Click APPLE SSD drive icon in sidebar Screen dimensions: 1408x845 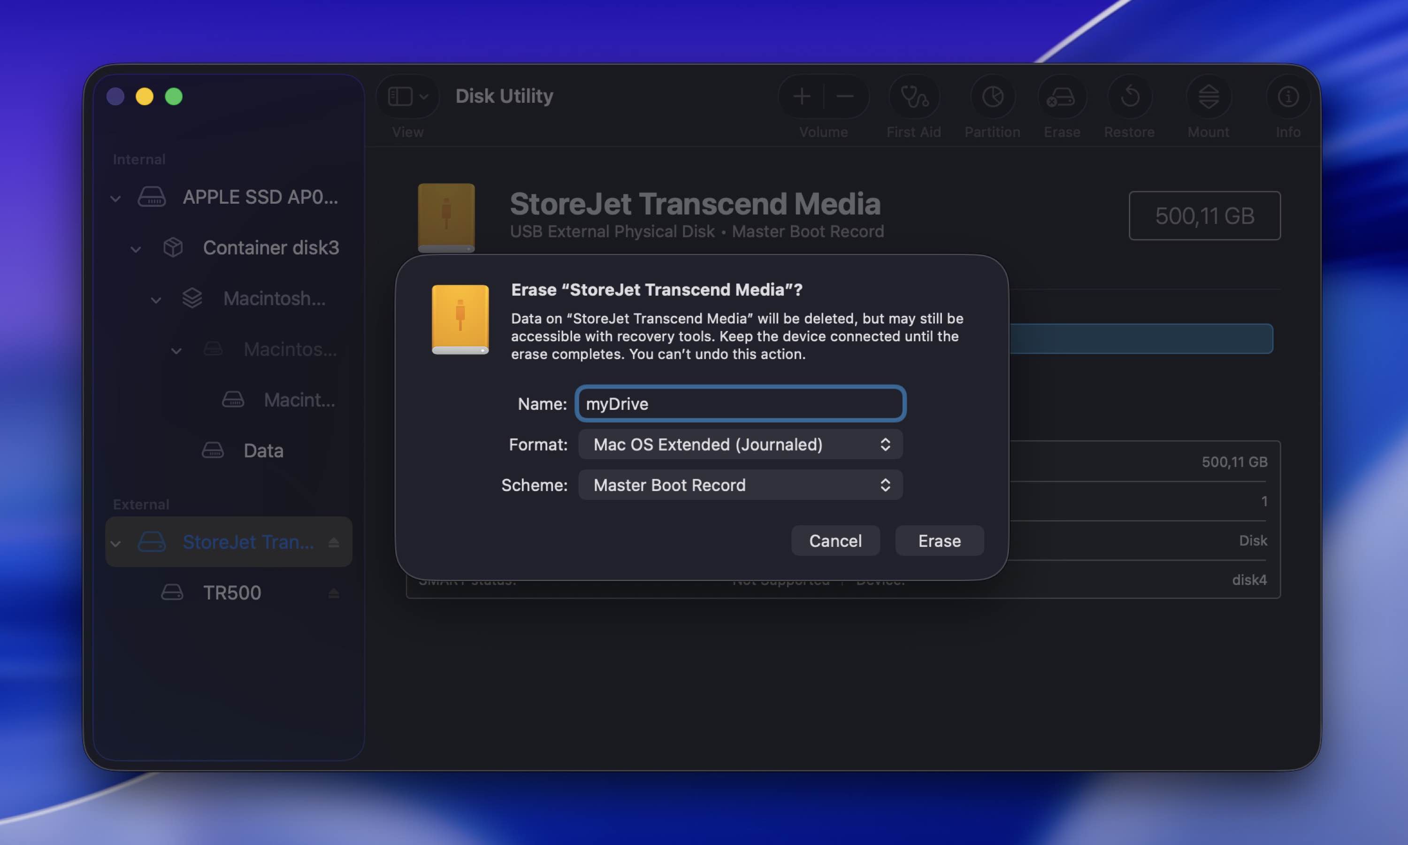point(152,197)
